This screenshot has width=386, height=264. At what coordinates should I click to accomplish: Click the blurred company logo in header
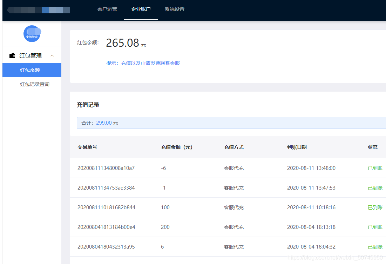(39, 10)
